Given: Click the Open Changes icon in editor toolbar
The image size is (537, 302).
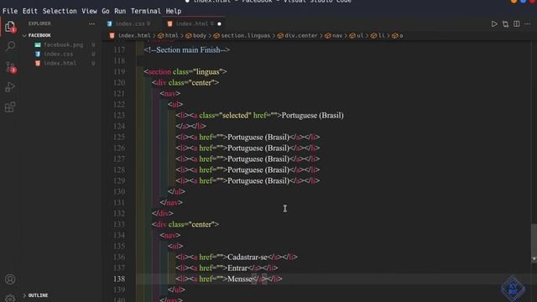Looking at the screenshot, I should pyautogui.click(x=505, y=24).
